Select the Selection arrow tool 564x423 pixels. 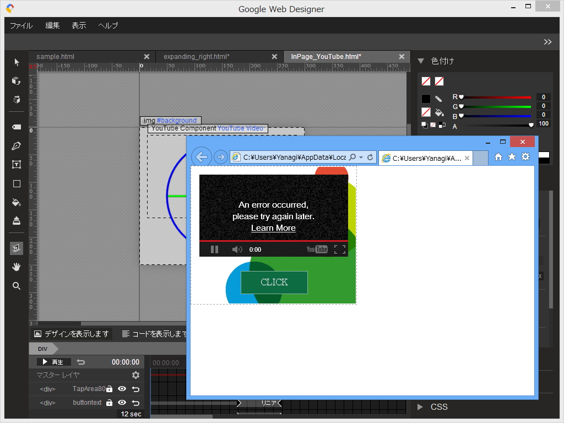pyautogui.click(x=17, y=62)
